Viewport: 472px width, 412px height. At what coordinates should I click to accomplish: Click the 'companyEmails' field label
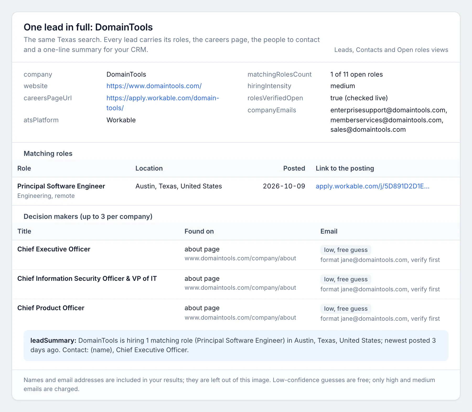coord(272,110)
